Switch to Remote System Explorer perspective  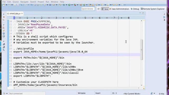click(x=153, y=9)
